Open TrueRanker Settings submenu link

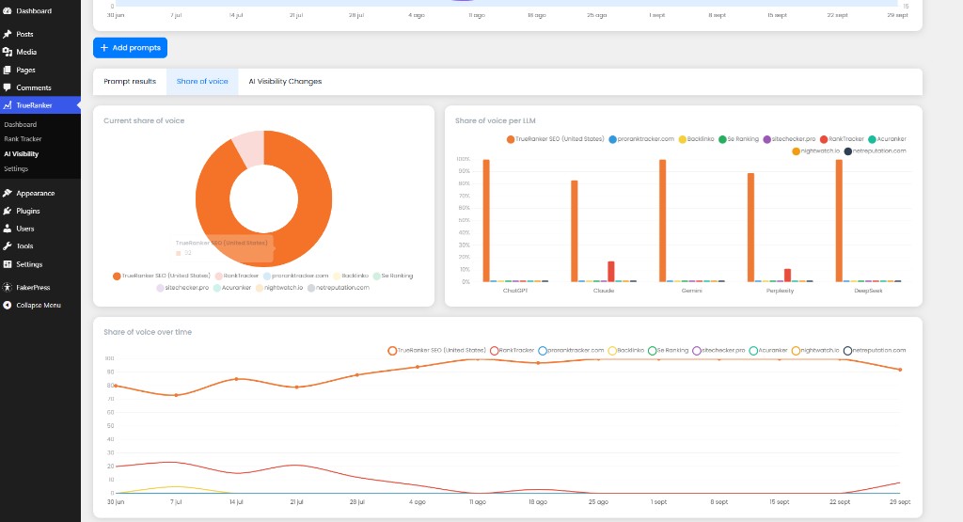[x=16, y=169]
